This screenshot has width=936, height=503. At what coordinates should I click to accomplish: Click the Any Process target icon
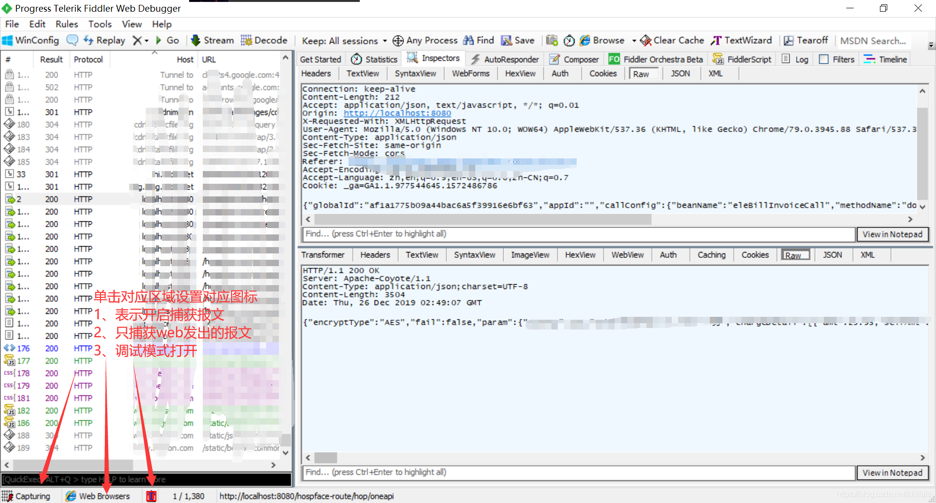click(x=398, y=40)
